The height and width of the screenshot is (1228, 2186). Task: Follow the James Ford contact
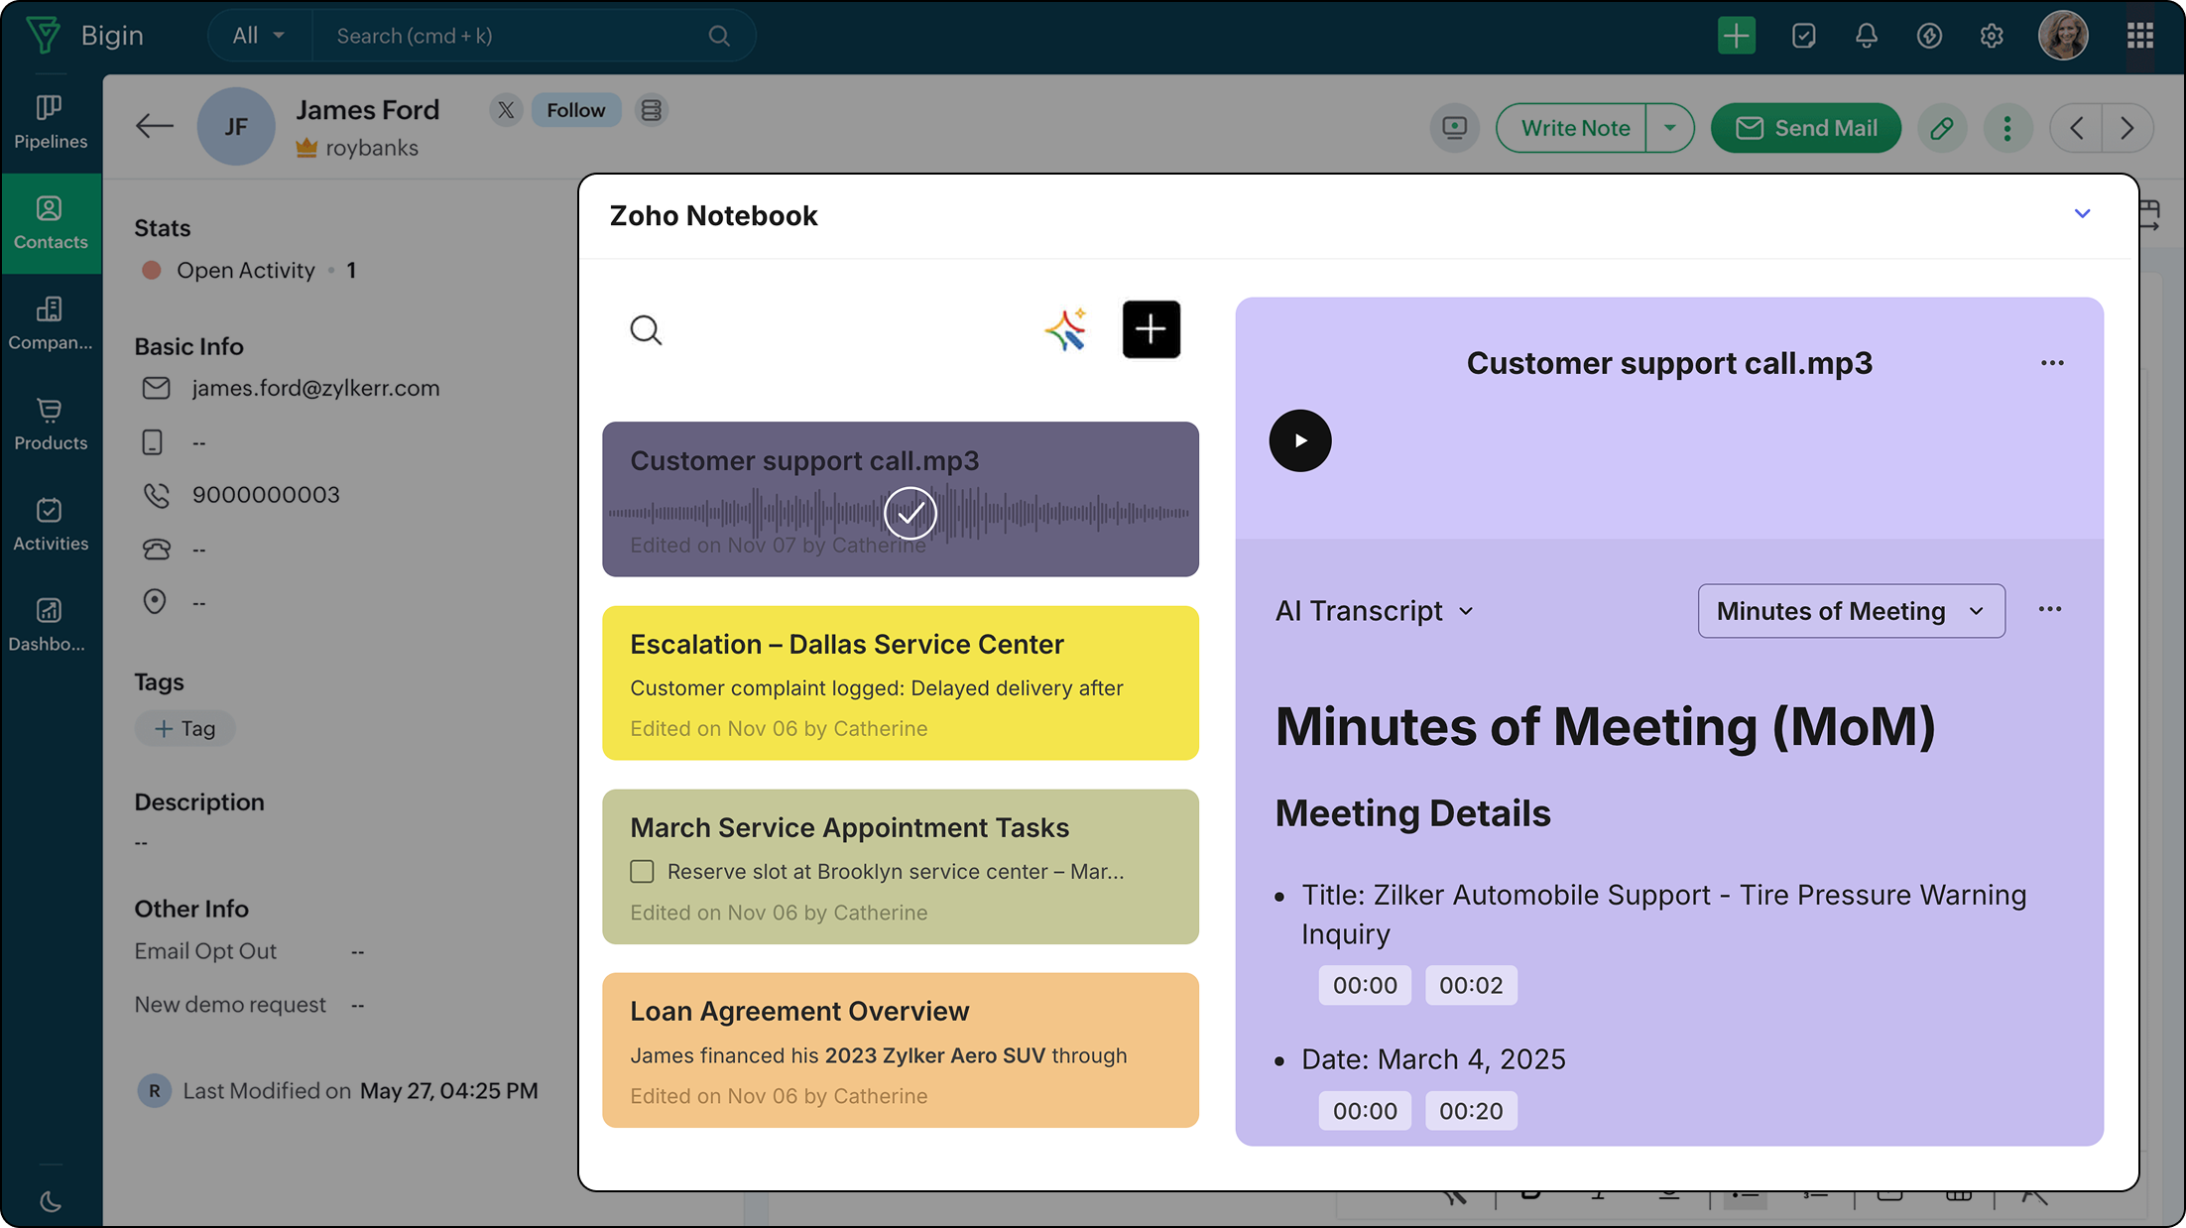[576, 110]
